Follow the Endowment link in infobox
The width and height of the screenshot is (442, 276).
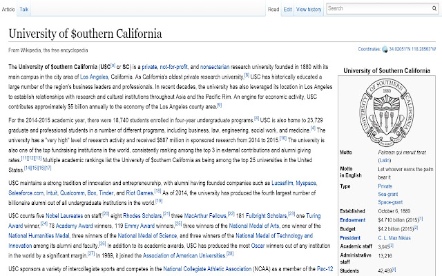[x=352, y=220]
